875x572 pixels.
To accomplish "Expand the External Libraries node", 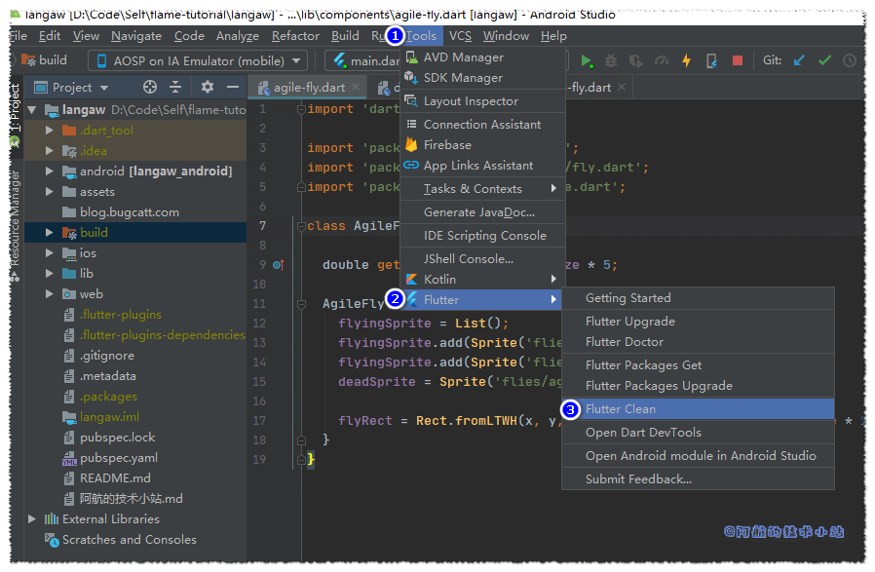I will [33, 518].
